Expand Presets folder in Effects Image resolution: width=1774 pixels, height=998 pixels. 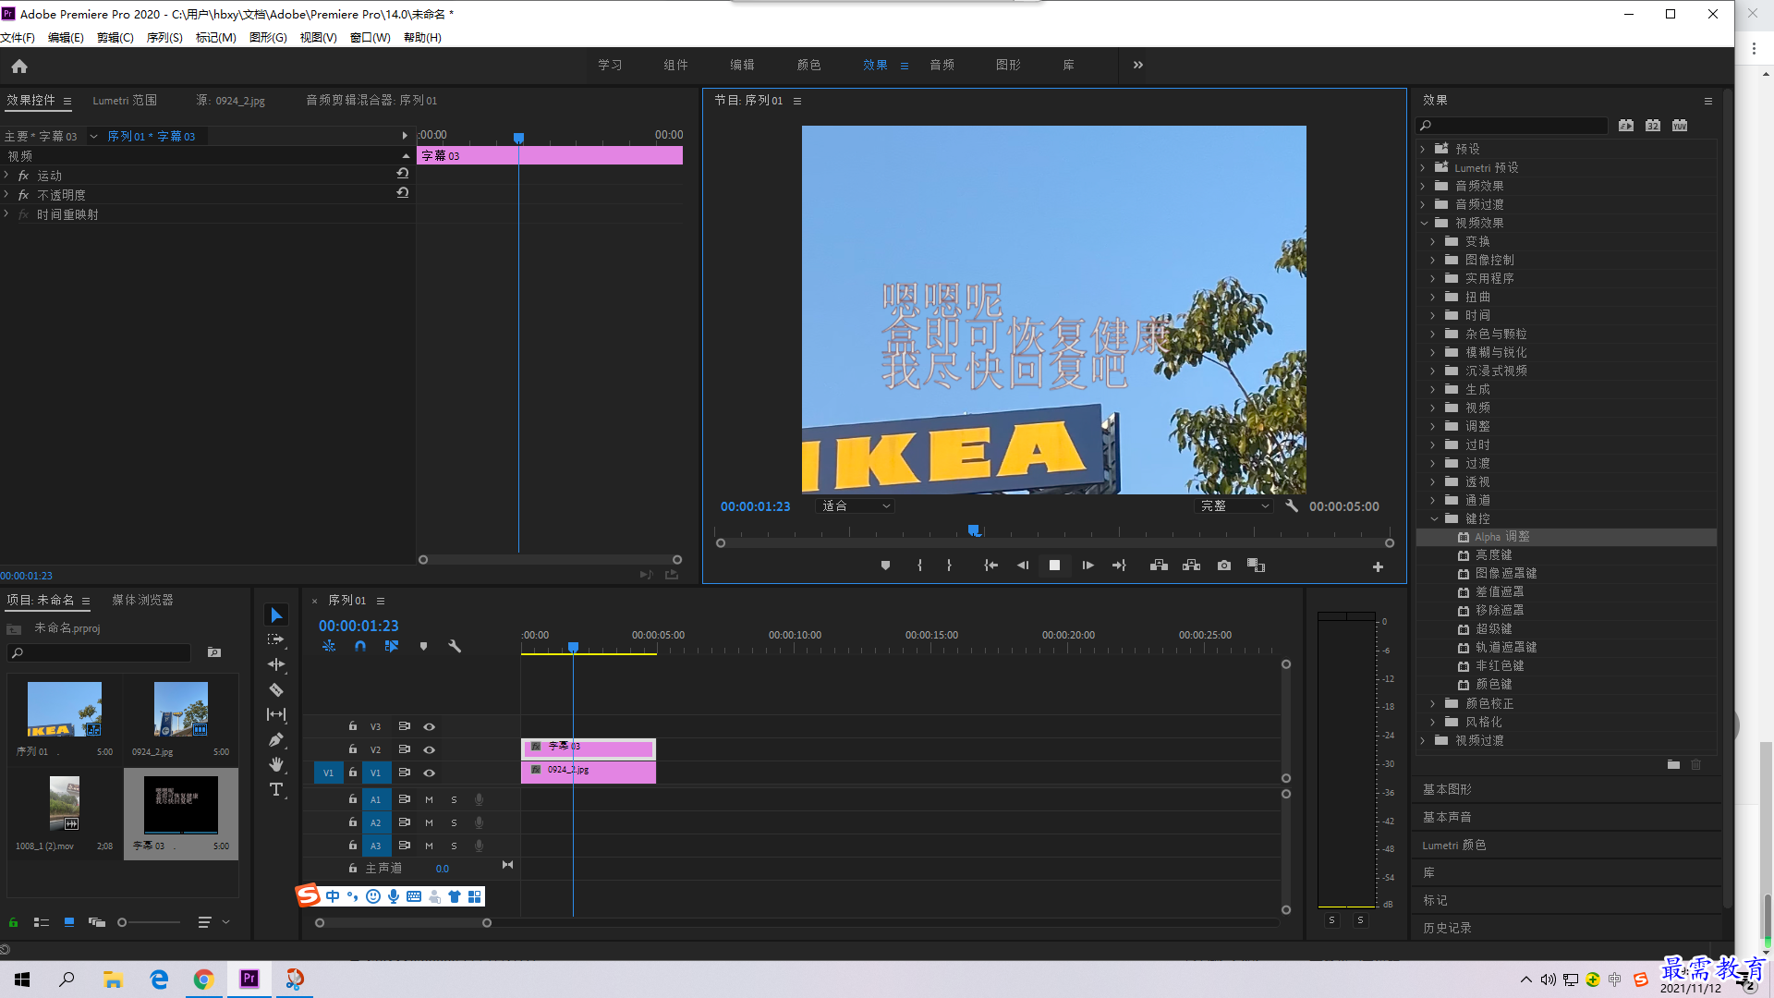(1423, 149)
